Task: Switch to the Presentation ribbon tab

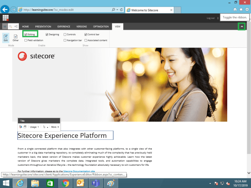Action: tap(43, 27)
